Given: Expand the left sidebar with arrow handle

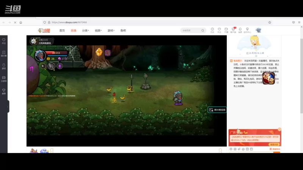Looking at the screenshot, I should coord(8,107).
